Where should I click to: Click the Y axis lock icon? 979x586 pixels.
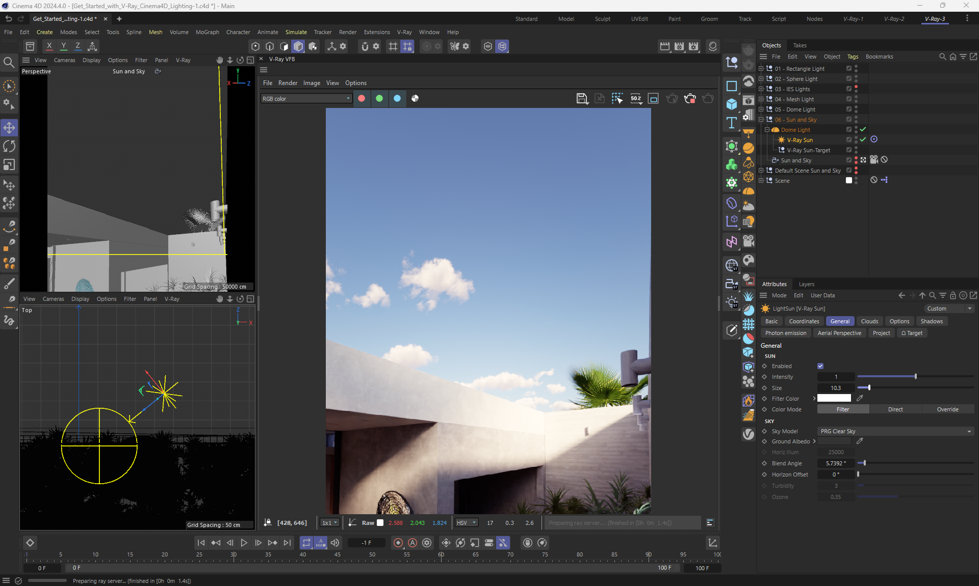tap(64, 46)
